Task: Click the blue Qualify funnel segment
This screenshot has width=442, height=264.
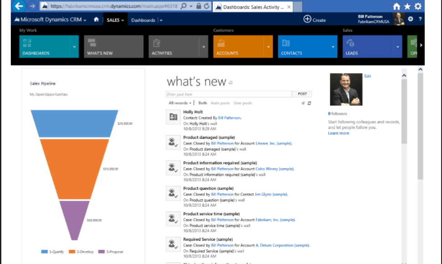Action: (x=74, y=123)
